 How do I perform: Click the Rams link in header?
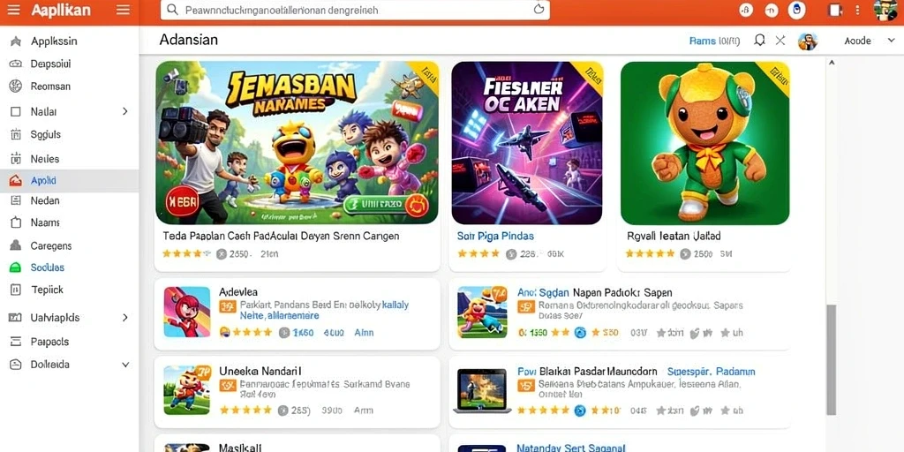702,41
